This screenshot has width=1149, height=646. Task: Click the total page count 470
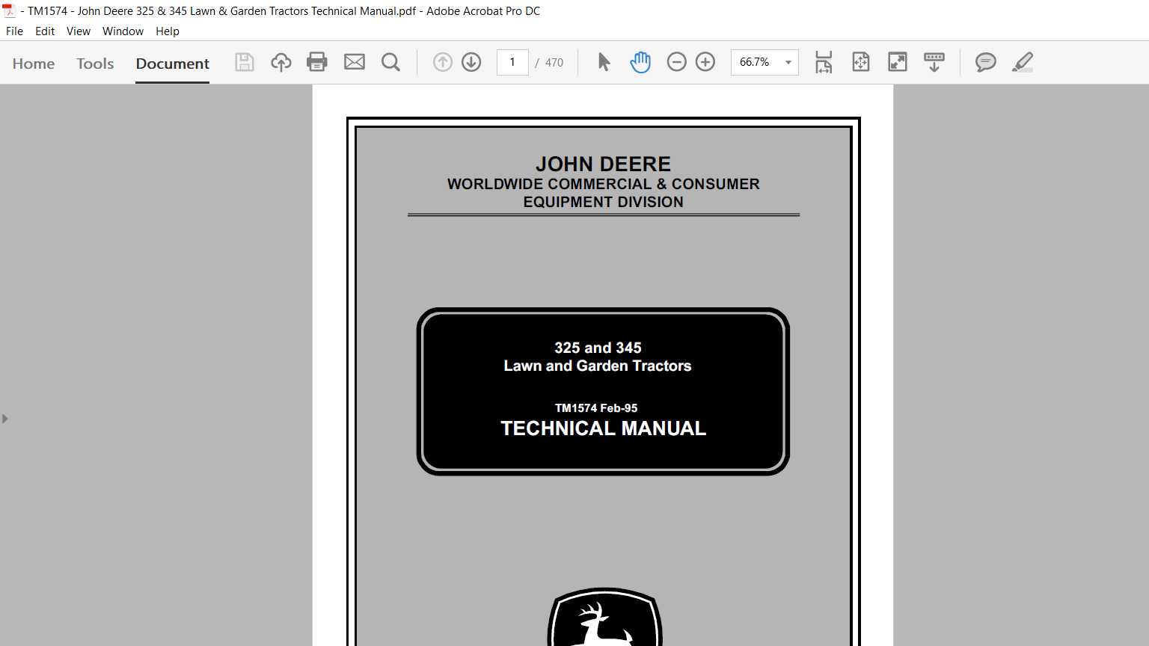click(x=554, y=63)
